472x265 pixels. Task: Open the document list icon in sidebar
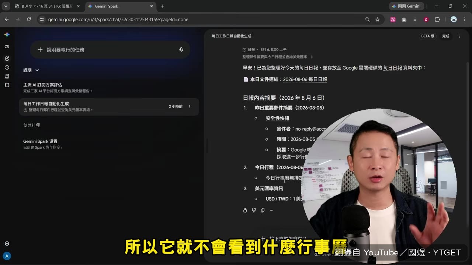tap(7, 76)
